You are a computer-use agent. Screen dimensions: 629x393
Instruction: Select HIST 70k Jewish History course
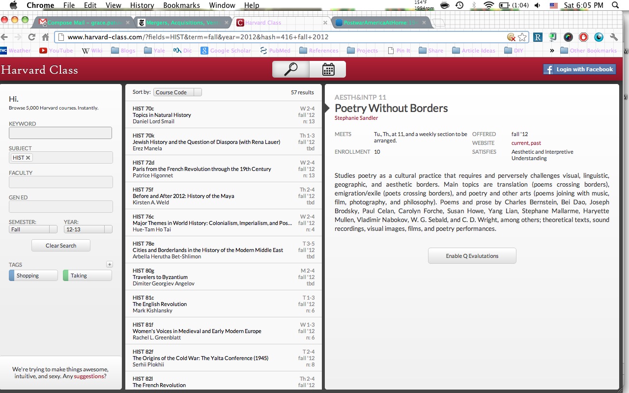[x=224, y=142]
